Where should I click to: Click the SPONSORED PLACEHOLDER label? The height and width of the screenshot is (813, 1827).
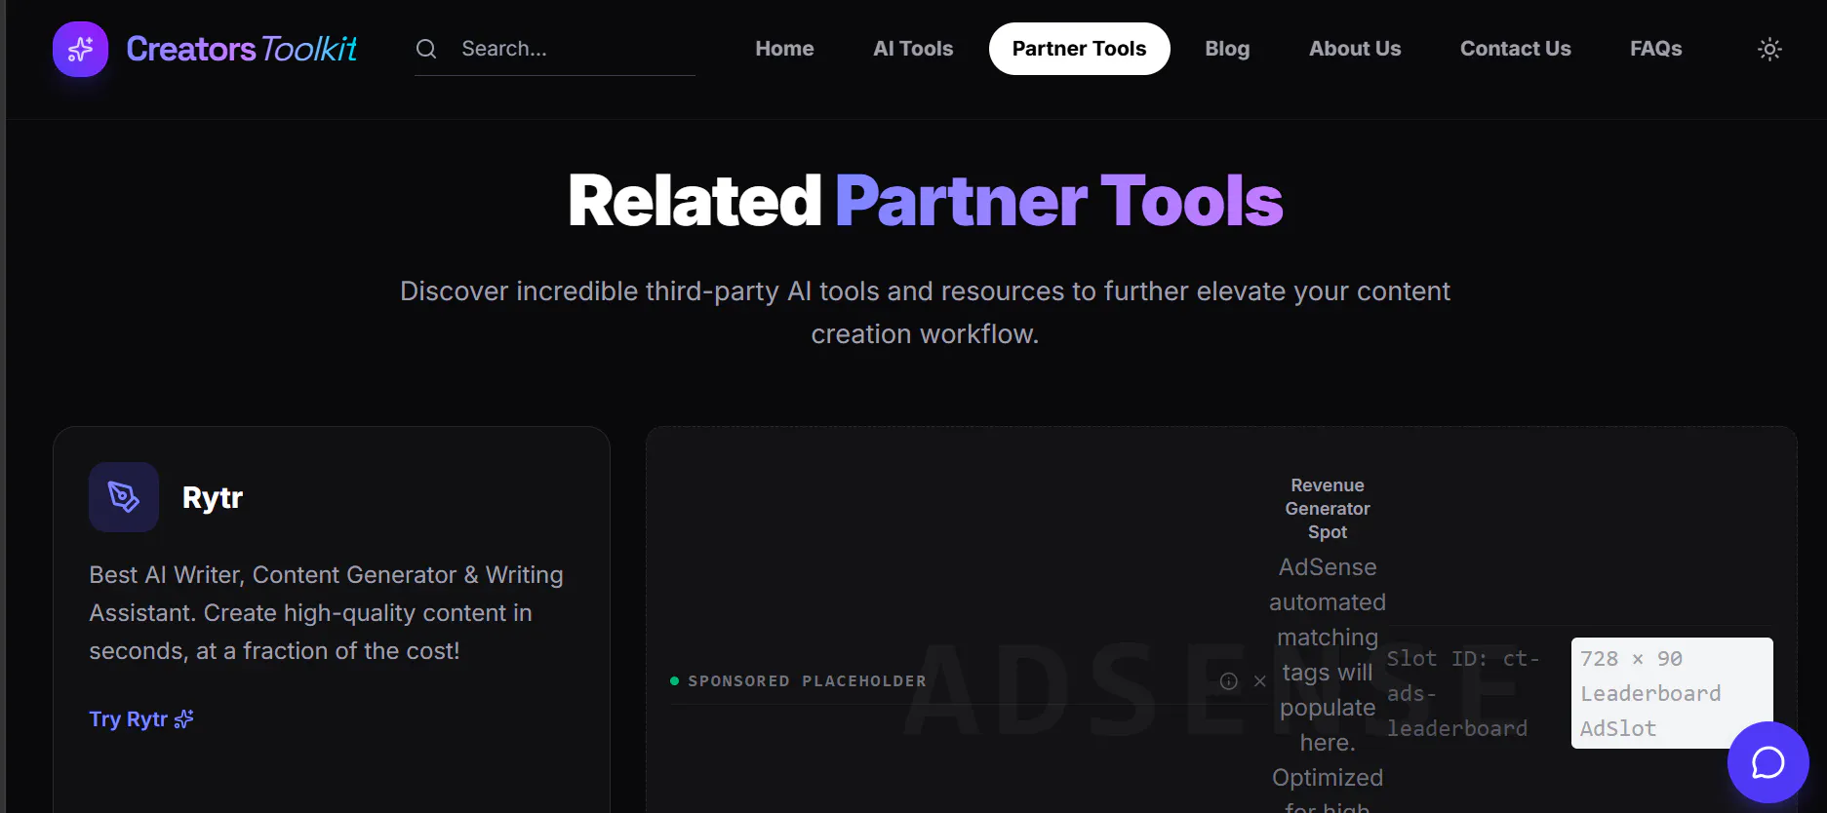(x=807, y=681)
